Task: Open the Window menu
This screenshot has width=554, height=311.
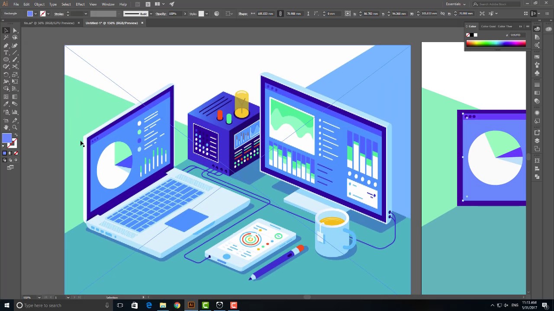Action: (x=108, y=4)
